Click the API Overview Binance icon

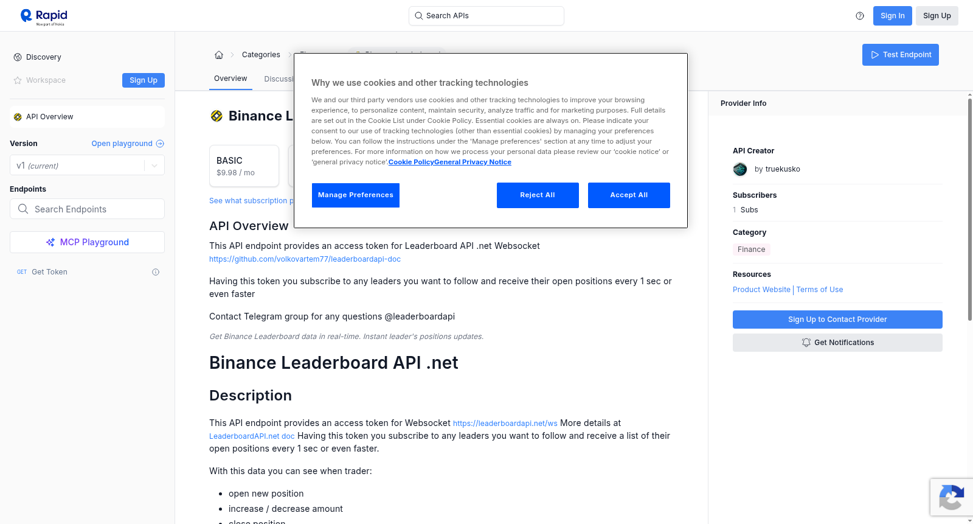point(18,117)
